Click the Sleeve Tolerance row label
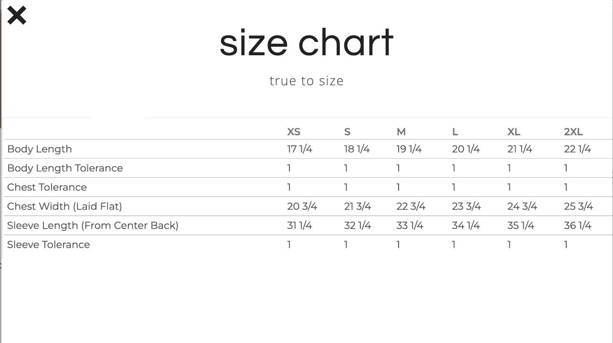The height and width of the screenshot is (343, 613). (x=48, y=244)
